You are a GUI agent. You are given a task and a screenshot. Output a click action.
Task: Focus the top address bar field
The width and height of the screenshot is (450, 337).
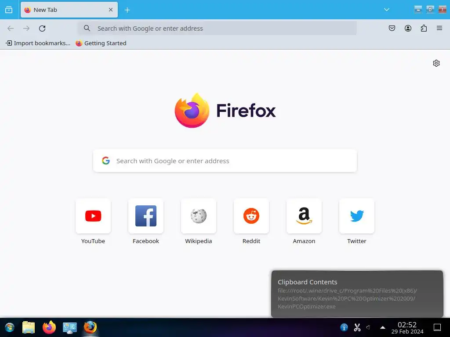click(218, 29)
